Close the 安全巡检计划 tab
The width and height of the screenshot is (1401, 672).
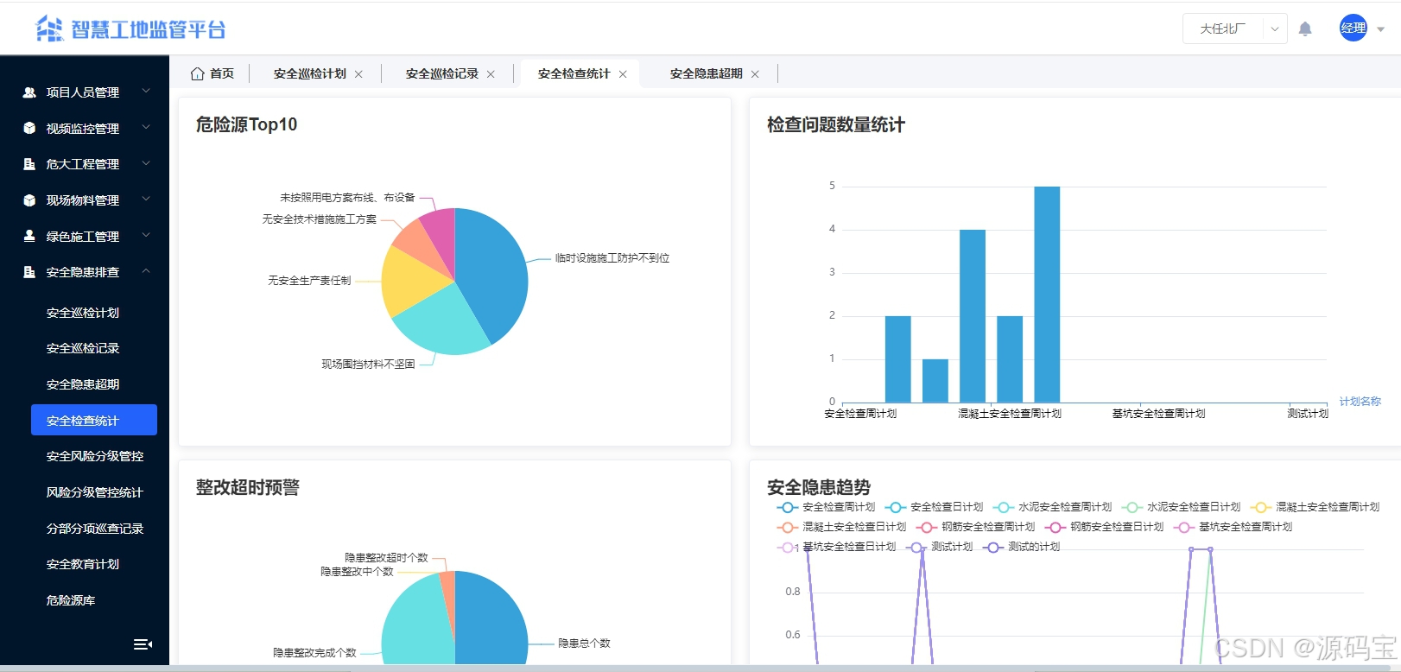point(358,74)
